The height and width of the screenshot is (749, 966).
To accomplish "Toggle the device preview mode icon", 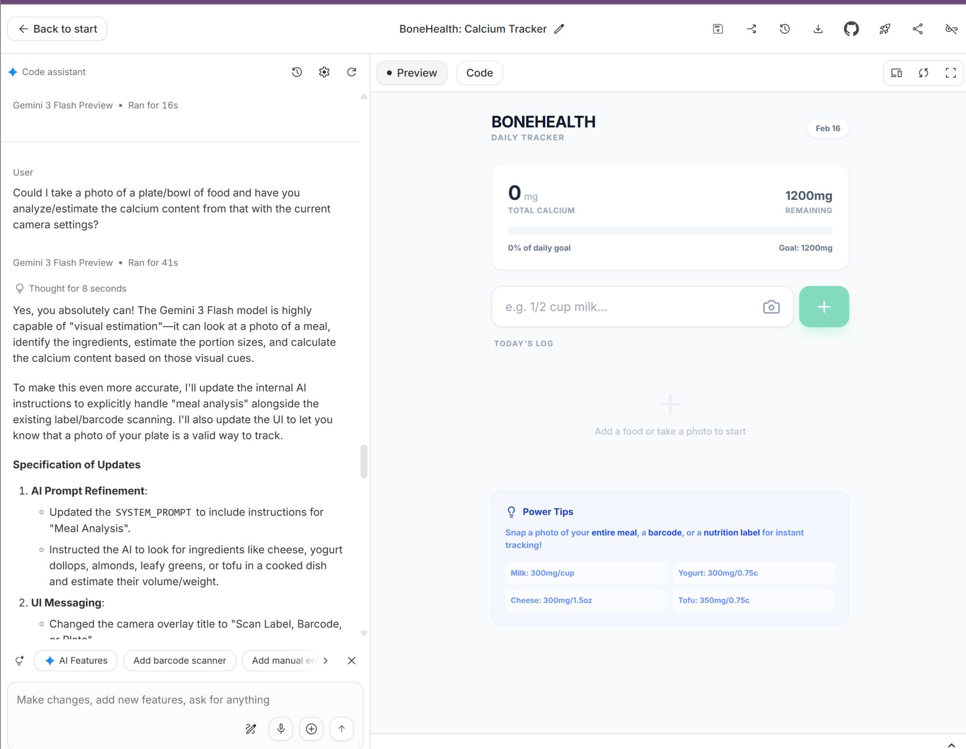I will tap(896, 73).
